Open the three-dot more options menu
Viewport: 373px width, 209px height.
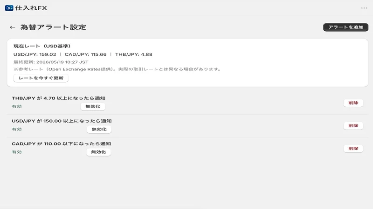pos(364,8)
